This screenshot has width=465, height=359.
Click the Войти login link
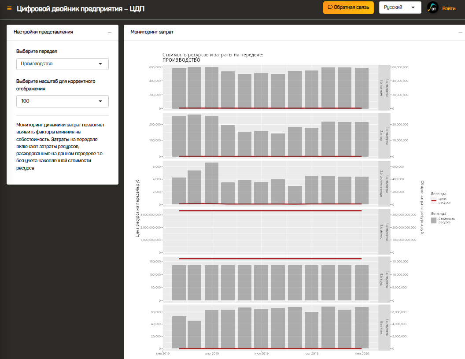coord(449,8)
